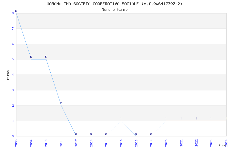Click y-axis tick value 5
Image resolution: width=229 pixels, height=148 pixels.
pos(13,59)
